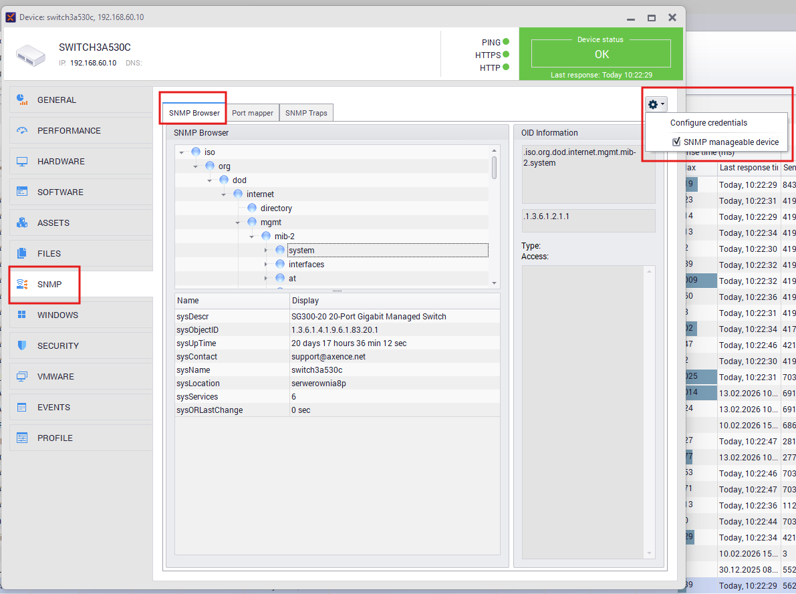The image size is (796, 594).
Task: Expand the system tree node
Action: [x=266, y=251]
